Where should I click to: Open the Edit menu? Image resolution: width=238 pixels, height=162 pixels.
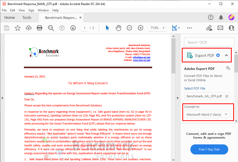(x=12, y=10)
